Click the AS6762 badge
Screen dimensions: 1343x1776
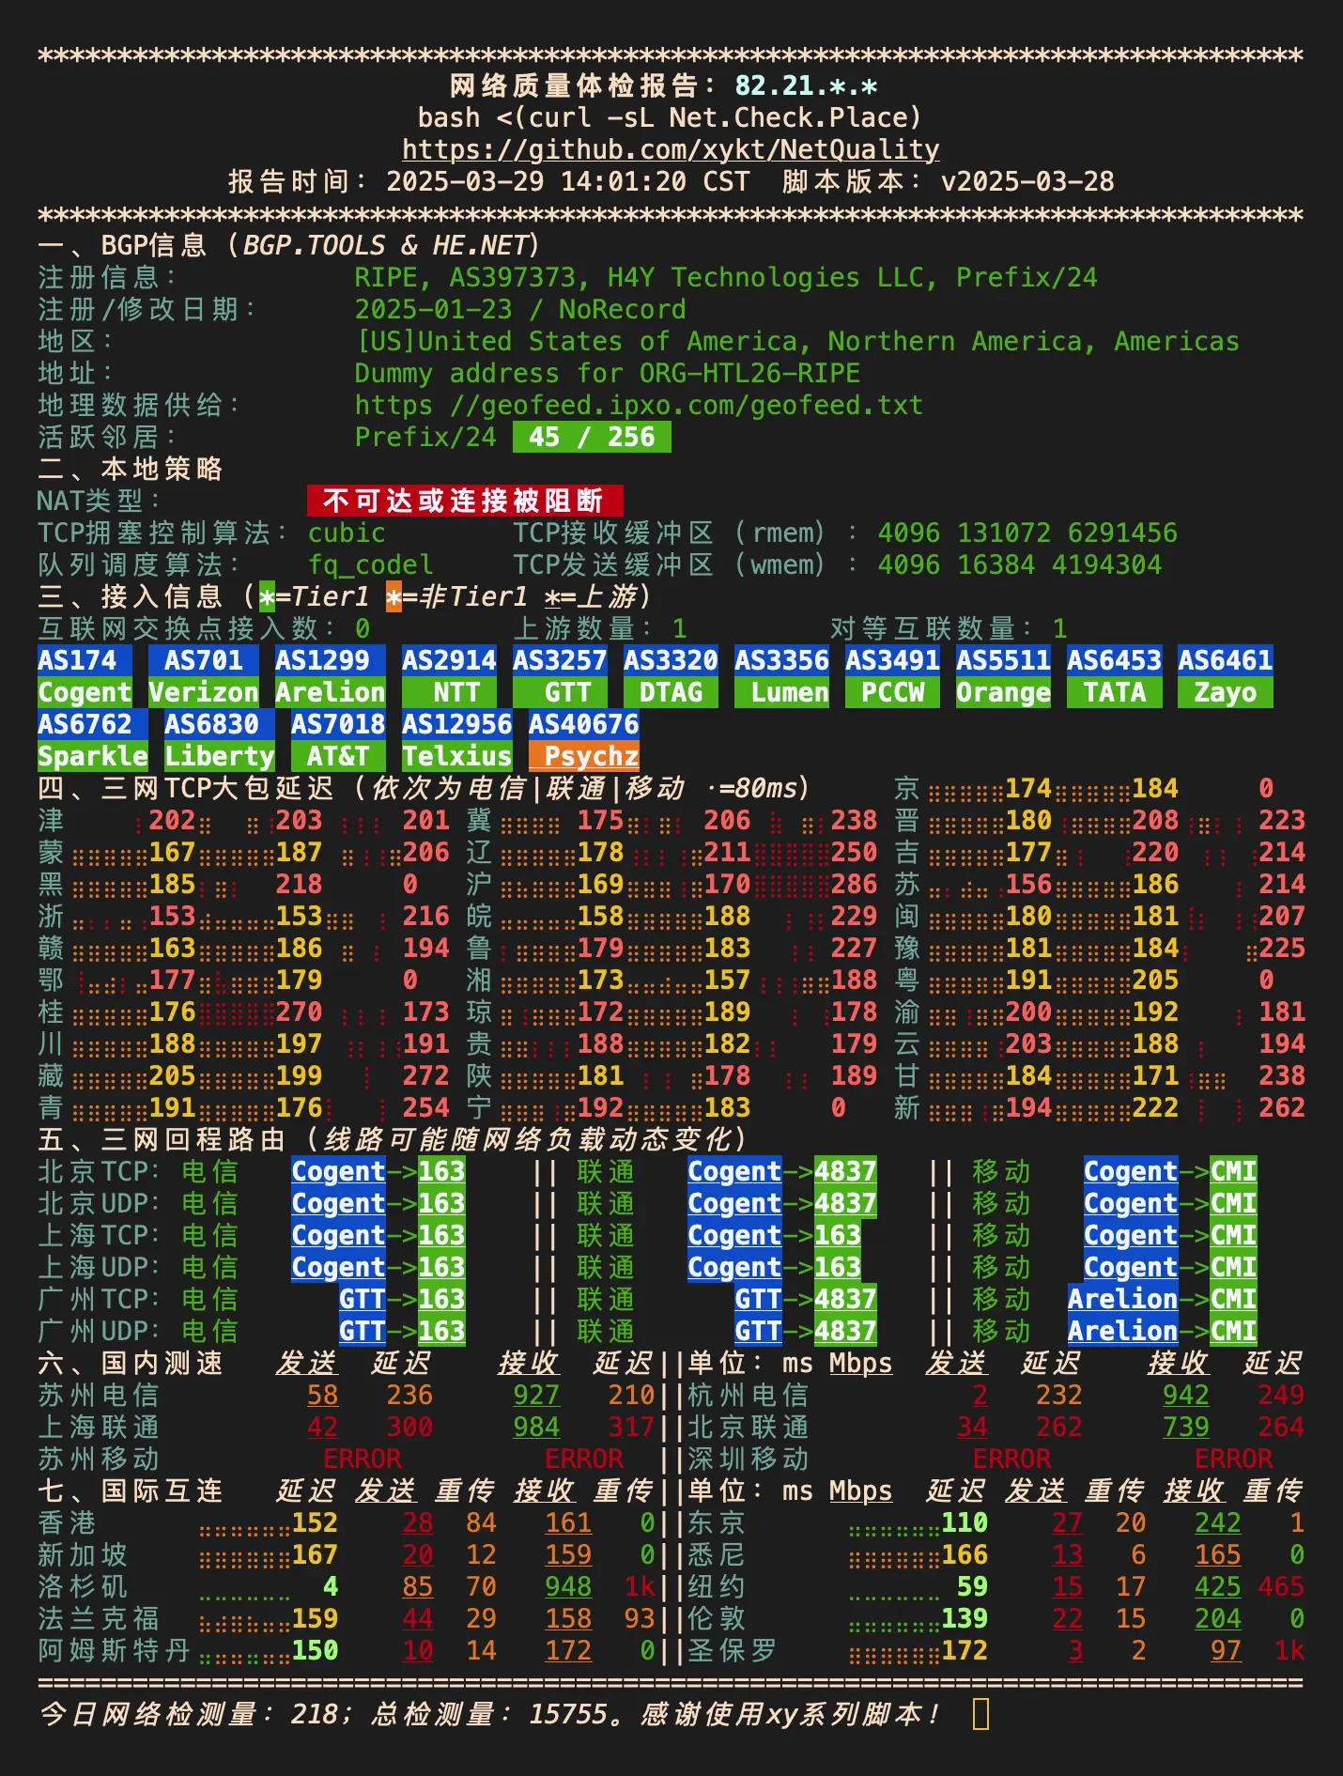(x=93, y=724)
